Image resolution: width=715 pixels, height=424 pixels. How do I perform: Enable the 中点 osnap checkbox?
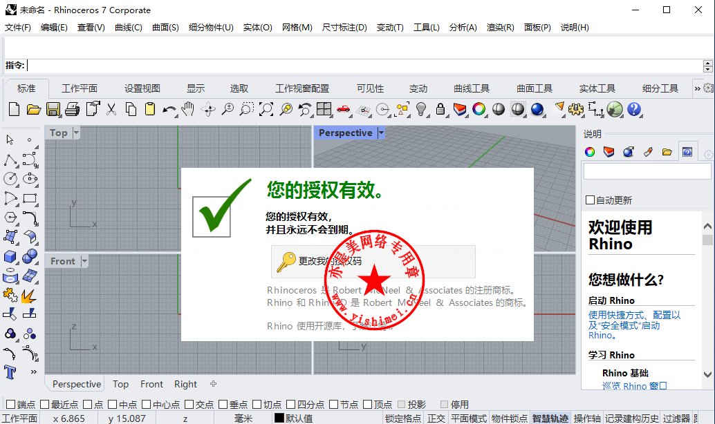(x=112, y=405)
